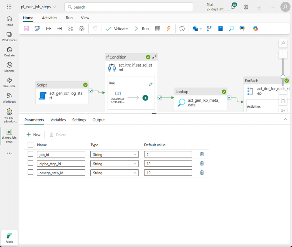The image size is (292, 247).
Task: Click the Validate button
Action: (x=117, y=29)
